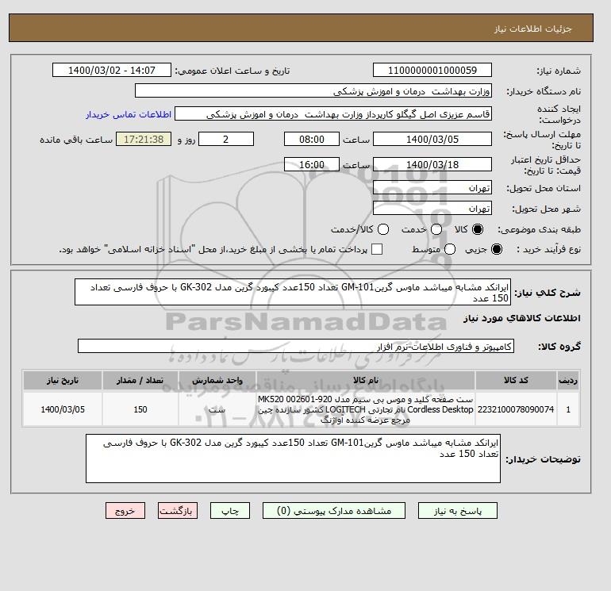Click the پاسخ به نیاز button

pos(458,511)
